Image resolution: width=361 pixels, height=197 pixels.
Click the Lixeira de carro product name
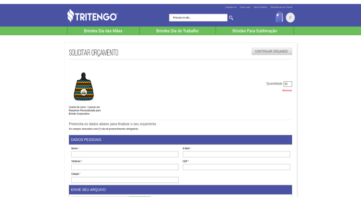coord(85,111)
